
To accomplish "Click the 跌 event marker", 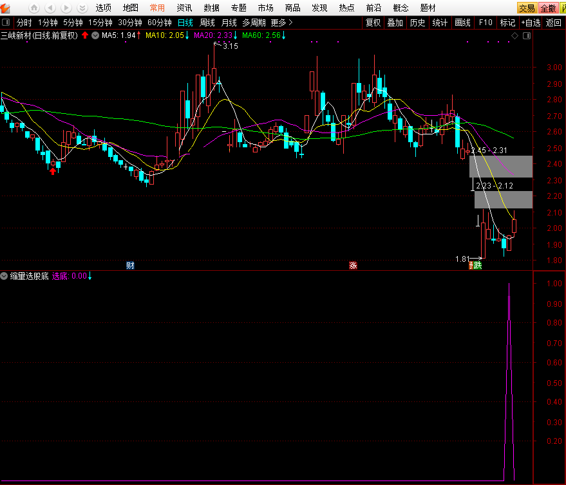I will click(x=478, y=266).
